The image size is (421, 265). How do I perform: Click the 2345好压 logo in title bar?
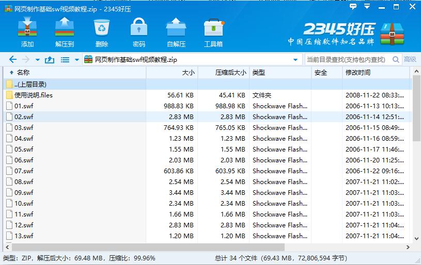point(8,9)
